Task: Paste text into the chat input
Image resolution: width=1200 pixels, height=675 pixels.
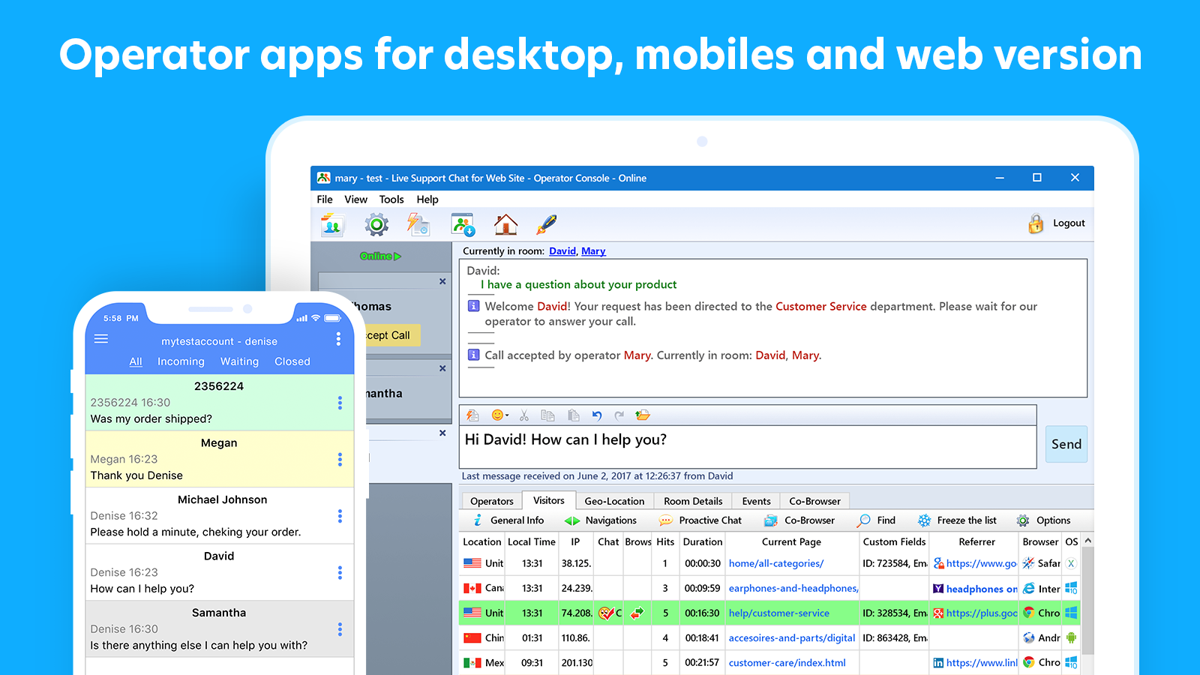Action: [x=574, y=415]
